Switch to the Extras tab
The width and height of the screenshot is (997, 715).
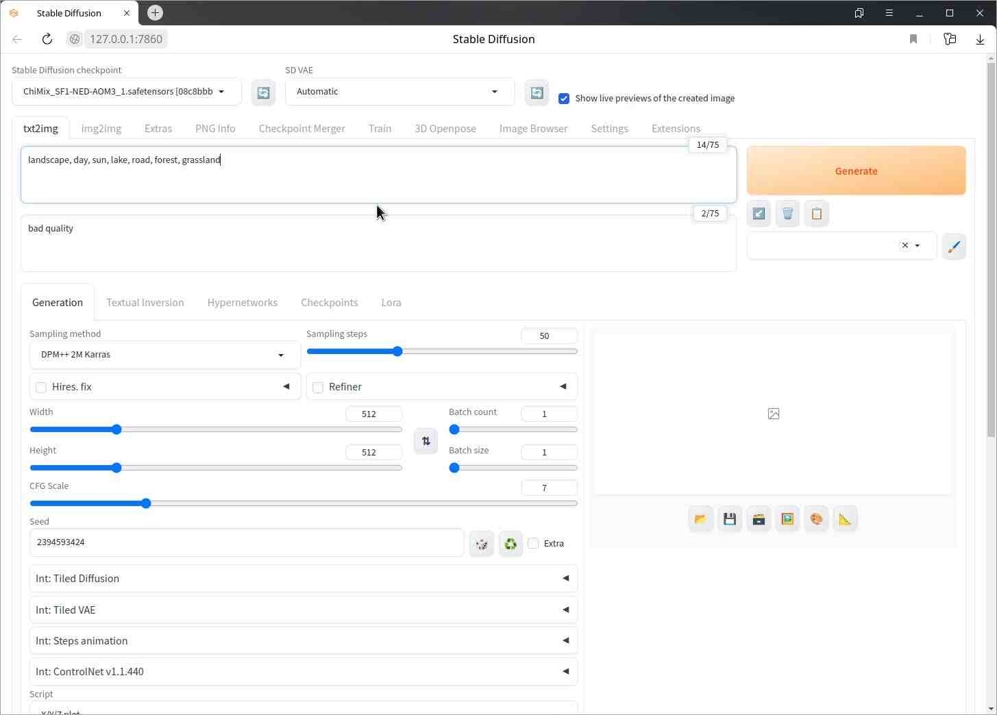point(158,129)
